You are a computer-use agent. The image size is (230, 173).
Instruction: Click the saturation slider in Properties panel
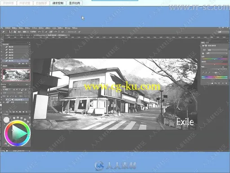coord(215,64)
